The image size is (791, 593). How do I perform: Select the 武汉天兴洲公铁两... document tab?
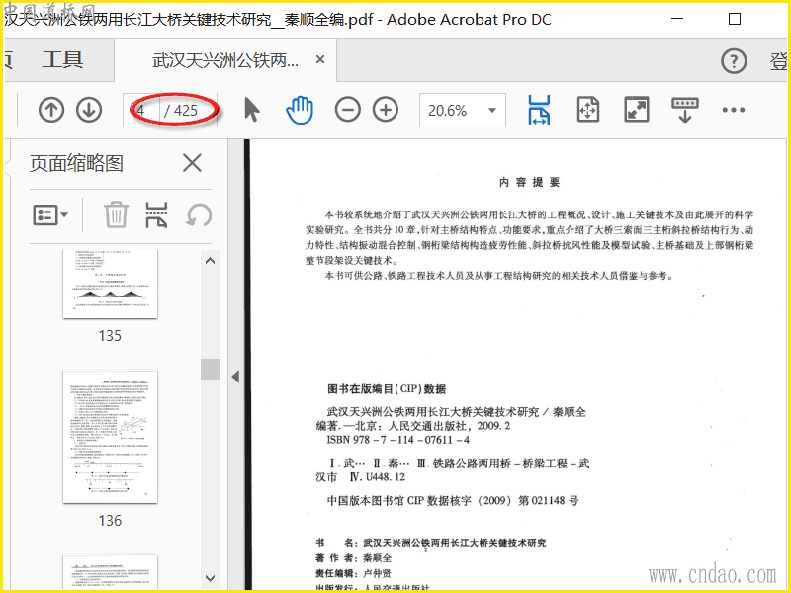click(x=225, y=61)
